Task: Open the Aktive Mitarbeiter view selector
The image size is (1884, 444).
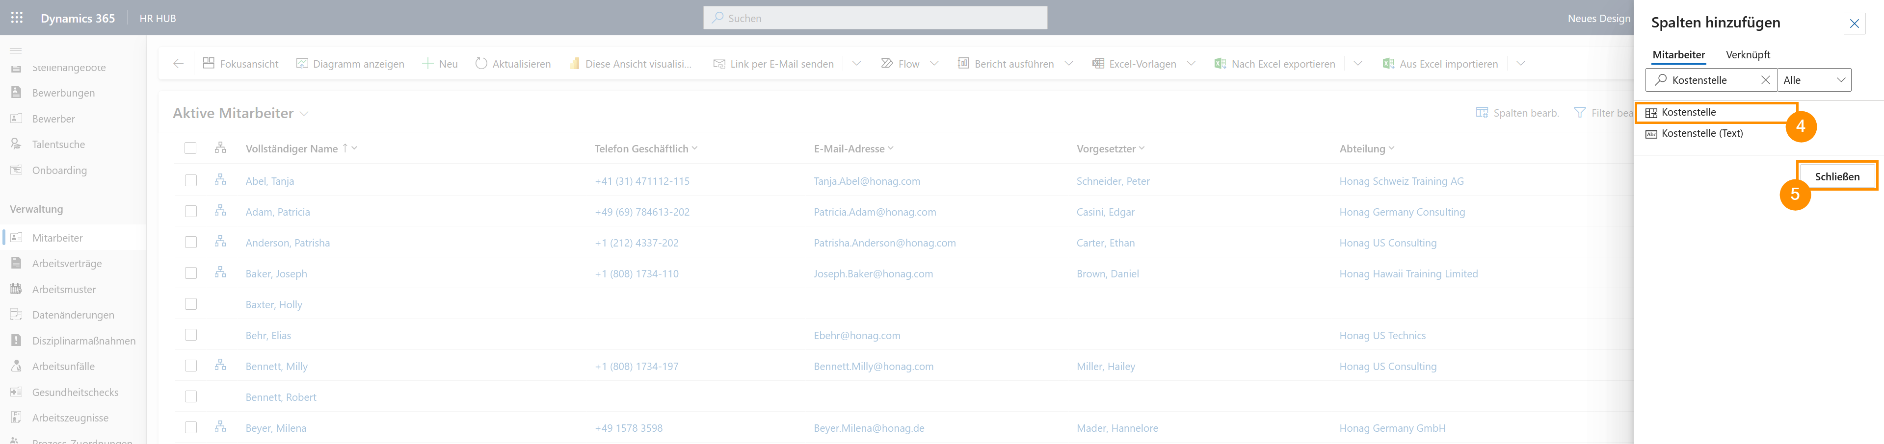Action: (x=240, y=113)
